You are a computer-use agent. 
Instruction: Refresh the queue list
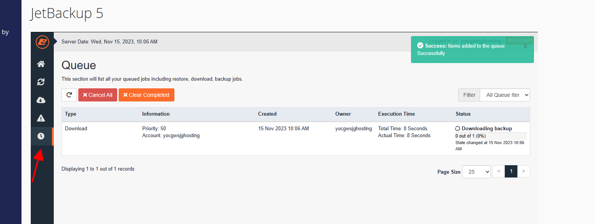click(69, 95)
